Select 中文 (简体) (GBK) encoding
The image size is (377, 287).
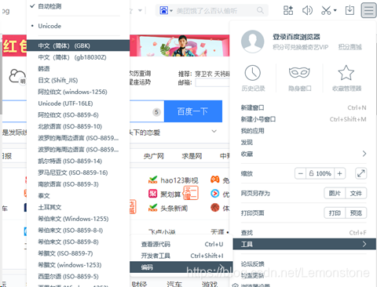click(78, 45)
